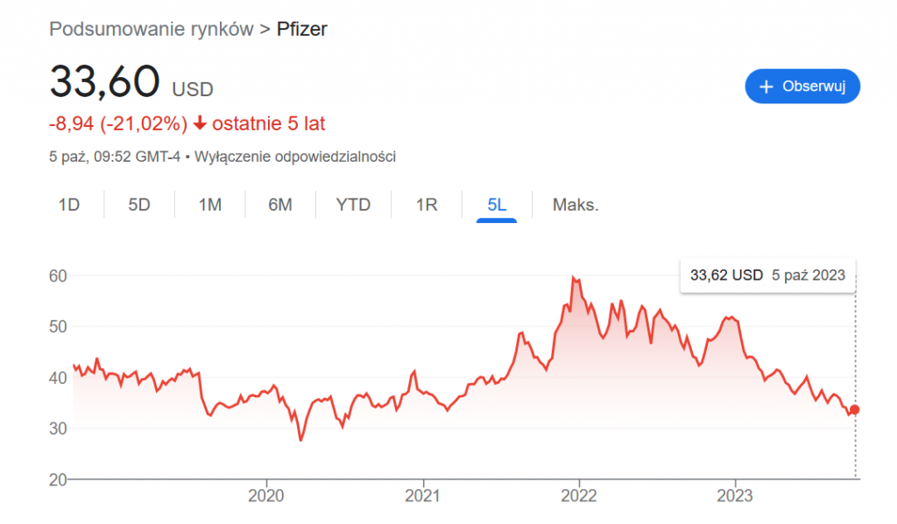This screenshot has height=524, width=897.
Task: Click the red data point on chart
Action: pos(855,409)
